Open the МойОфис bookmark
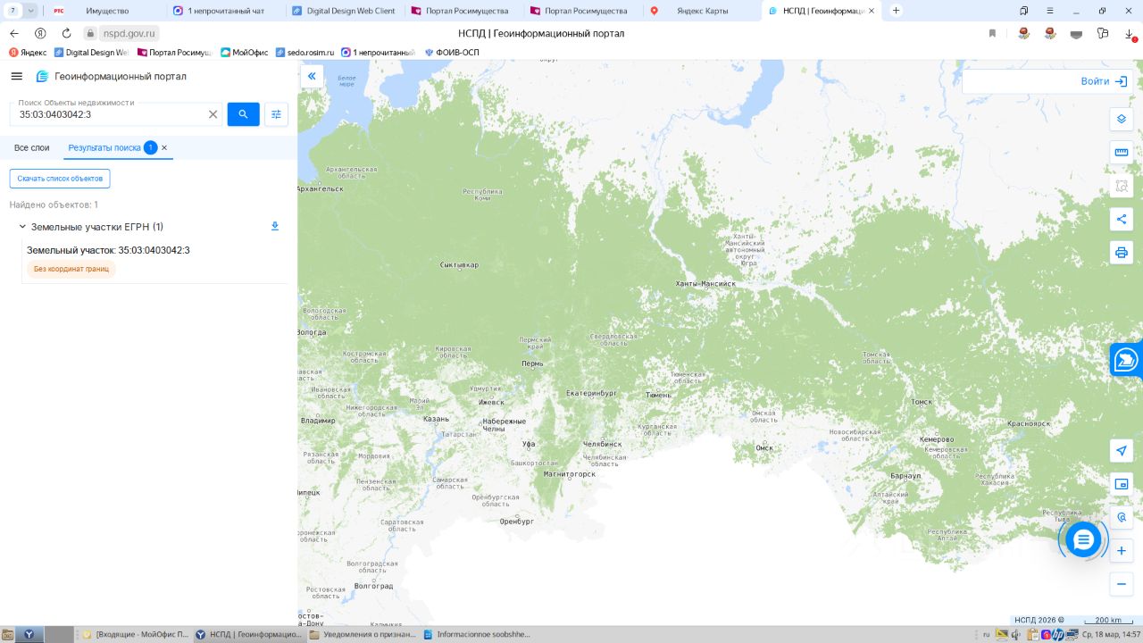The height and width of the screenshot is (643, 1143). point(244,53)
